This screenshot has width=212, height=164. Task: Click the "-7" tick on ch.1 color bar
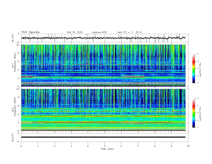click(x=197, y=83)
